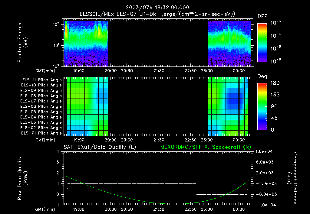The image size is (310, 214).
Task: Click the 10^-3 tick on the DEF color bar
Action: pos(275,23)
